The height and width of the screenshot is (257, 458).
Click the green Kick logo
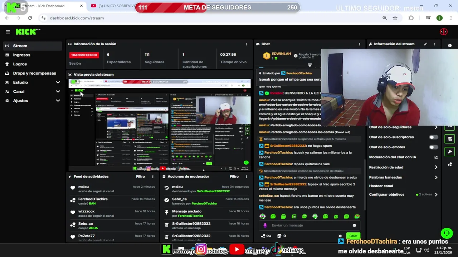28,32
